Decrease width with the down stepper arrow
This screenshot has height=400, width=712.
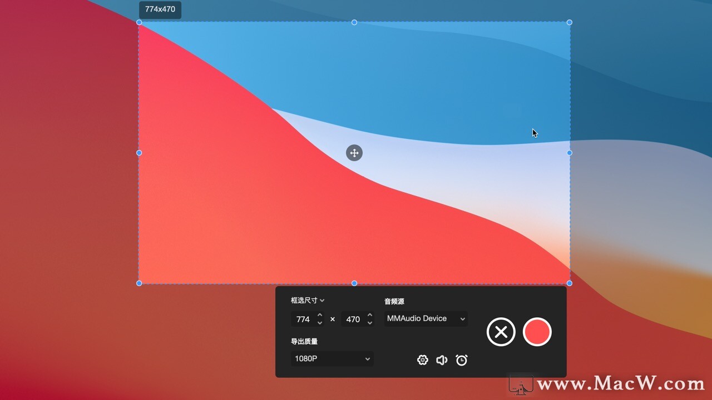(320, 323)
